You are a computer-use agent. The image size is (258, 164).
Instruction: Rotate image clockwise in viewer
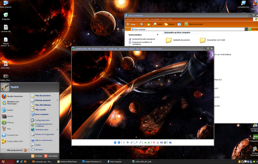[x=145, y=143]
